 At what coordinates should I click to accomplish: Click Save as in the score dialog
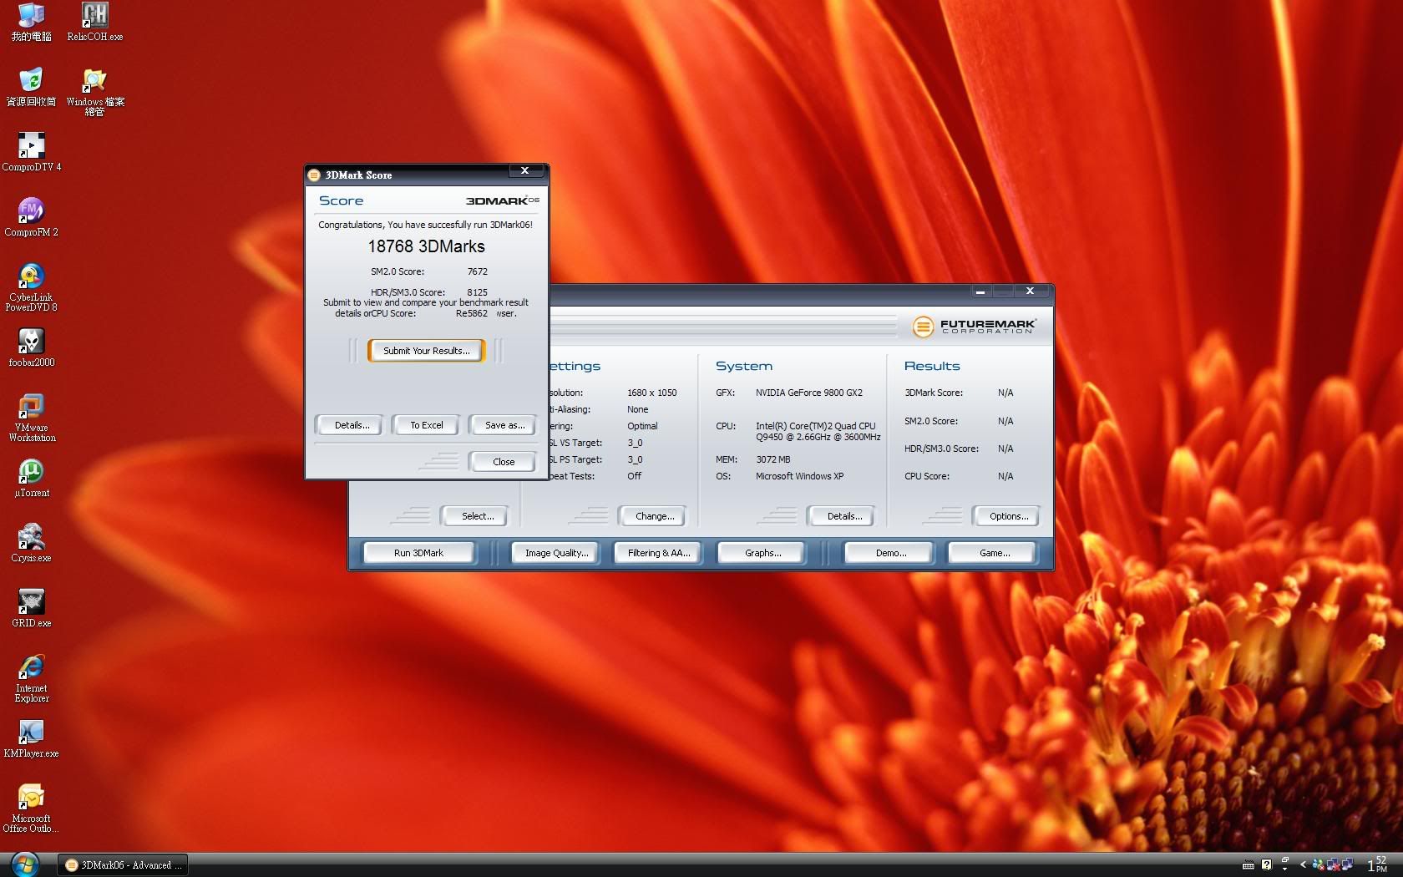click(x=504, y=425)
